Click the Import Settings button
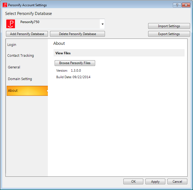Image resolution: width=193 pixels, height=190 pixels. point(169,26)
